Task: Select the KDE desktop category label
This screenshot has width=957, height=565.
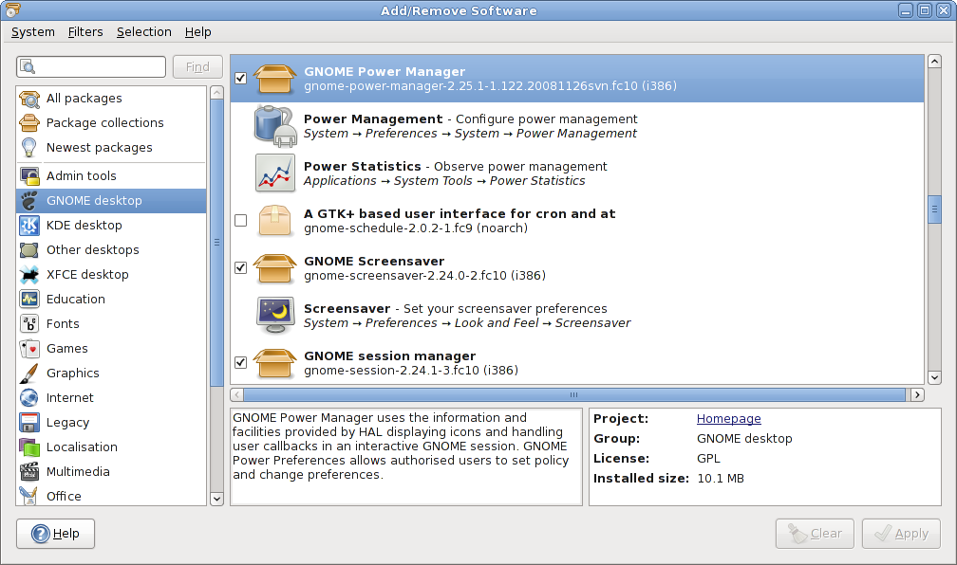Action: [x=84, y=225]
